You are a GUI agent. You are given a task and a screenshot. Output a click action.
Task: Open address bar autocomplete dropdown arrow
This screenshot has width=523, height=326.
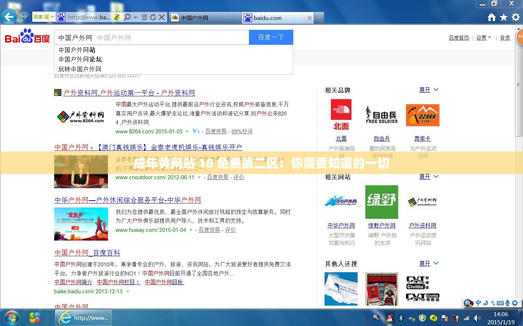[136, 17]
